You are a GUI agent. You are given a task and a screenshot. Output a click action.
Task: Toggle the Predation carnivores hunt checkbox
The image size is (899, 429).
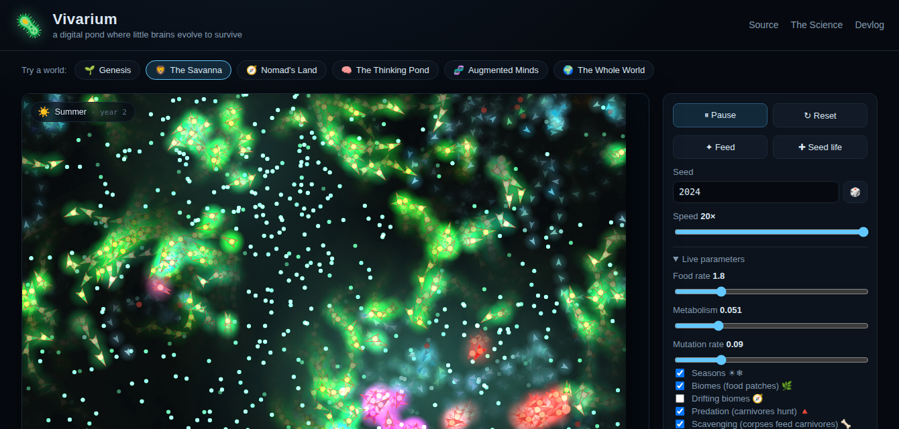680,411
